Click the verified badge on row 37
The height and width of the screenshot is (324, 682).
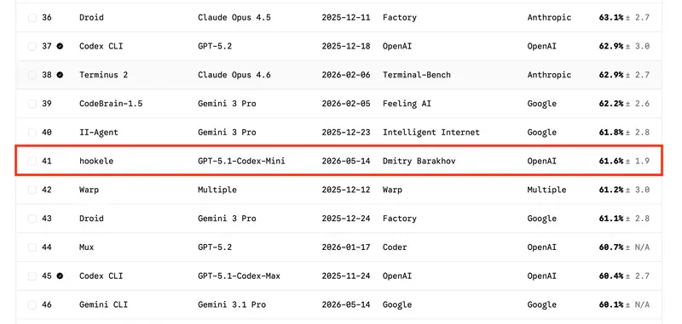[x=60, y=46]
